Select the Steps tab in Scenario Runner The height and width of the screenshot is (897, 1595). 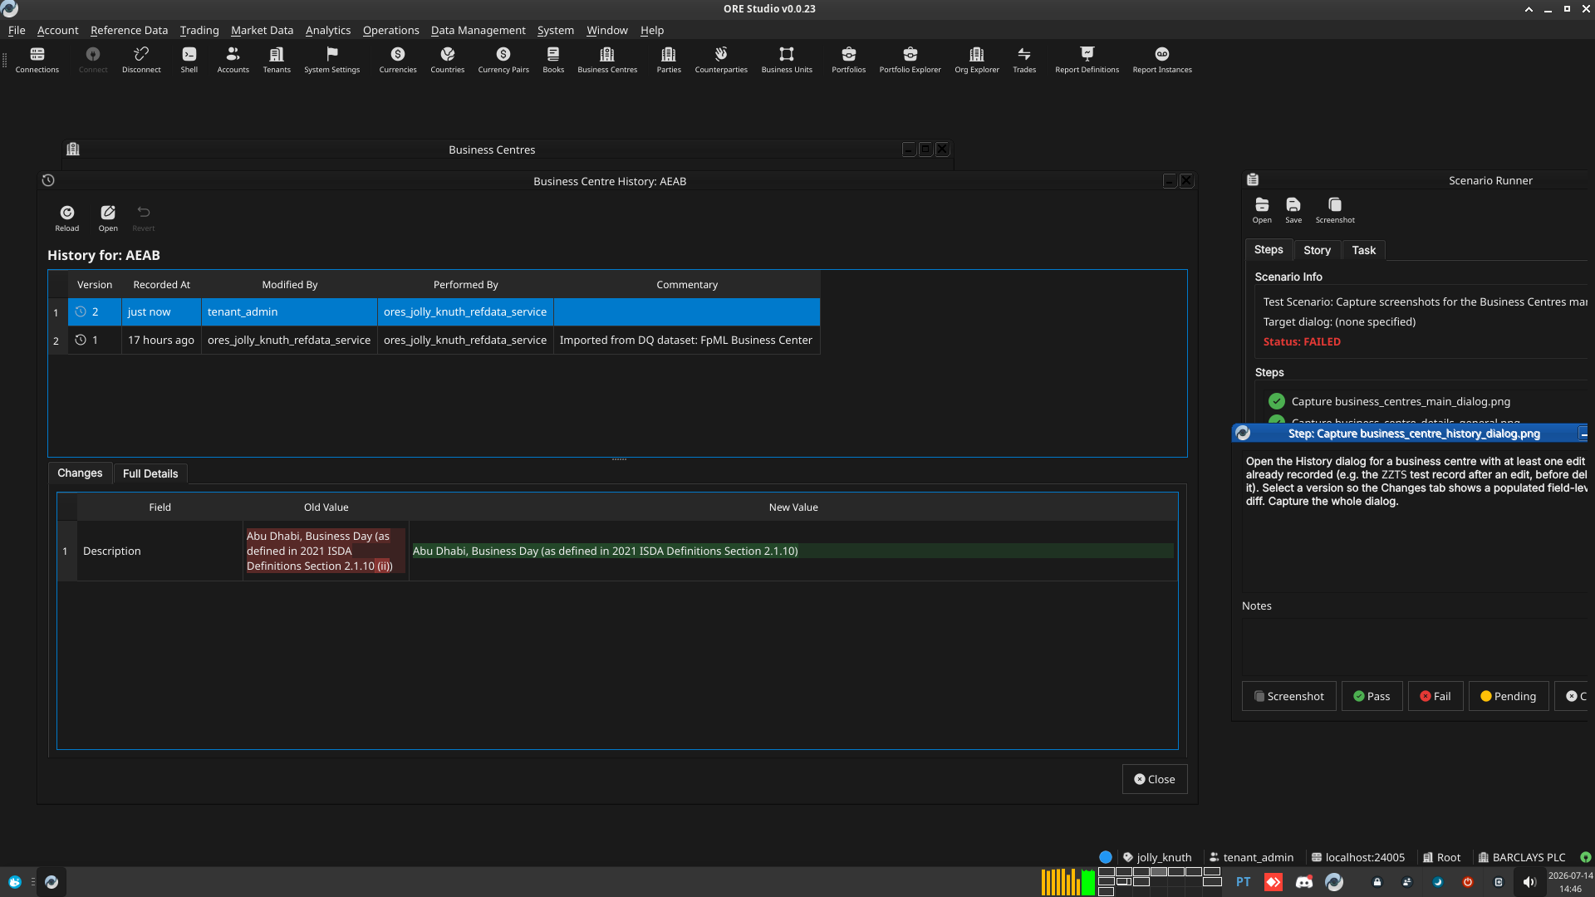pyautogui.click(x=1269, y=249)
